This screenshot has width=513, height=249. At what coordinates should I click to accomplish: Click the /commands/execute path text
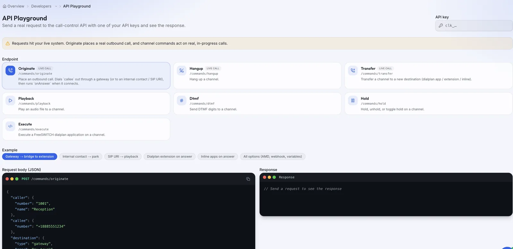click(x=33, y=129)
